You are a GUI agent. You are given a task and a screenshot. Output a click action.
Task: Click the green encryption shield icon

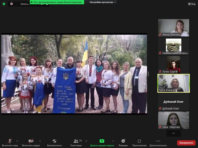[x=4, y=4]
